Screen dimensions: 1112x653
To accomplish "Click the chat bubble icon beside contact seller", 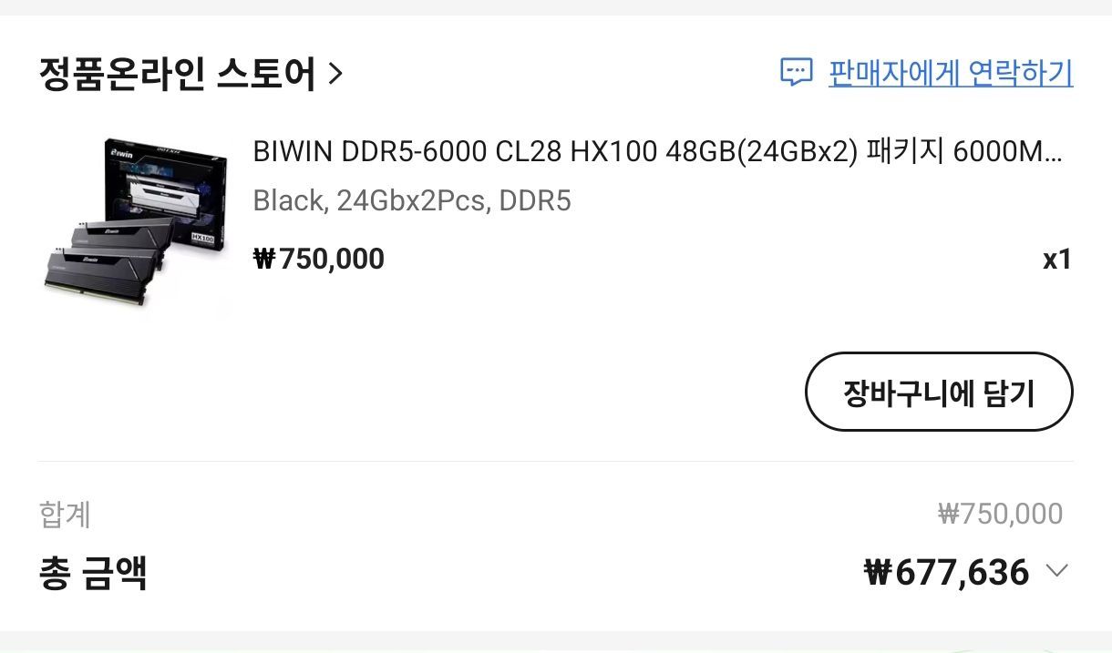I will (x=796, y=73).
